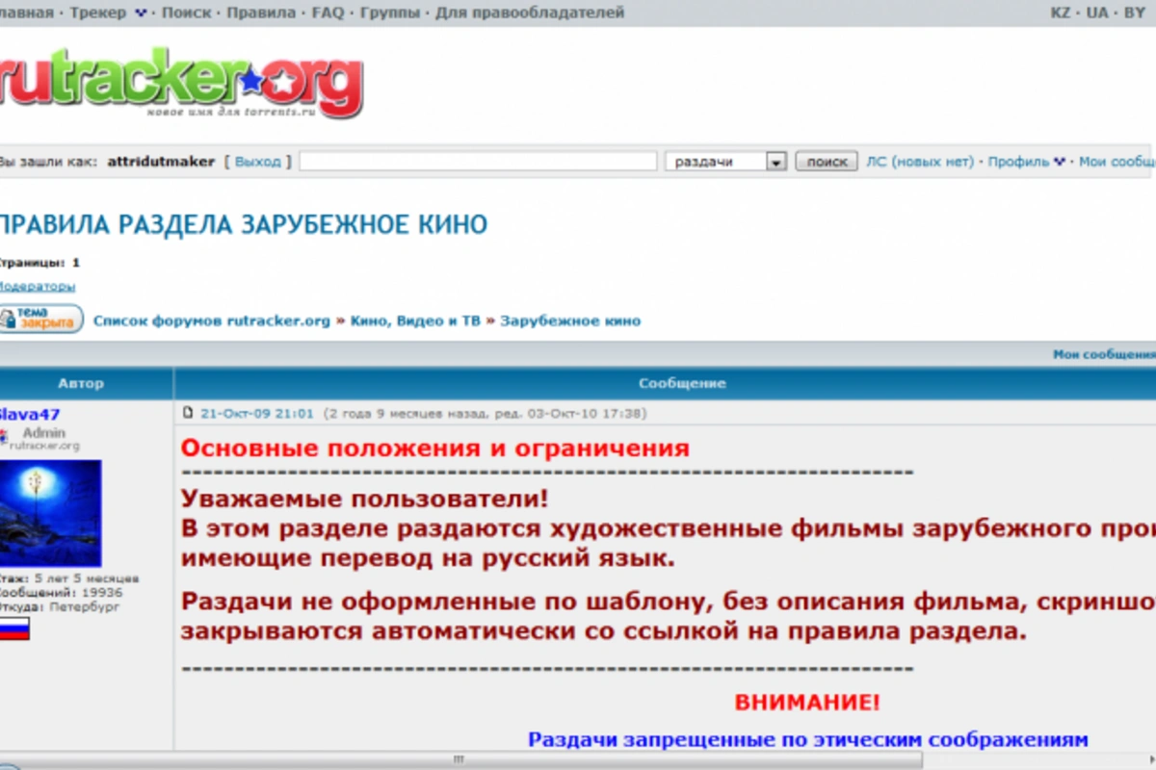Viewport: 1156px width, 770px height.
Task: Open Раздачи запрещенные по этическим соображениям link
Action: pyautogui.click(x=808, y=740)
